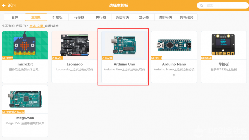Select the 通信模块 tab
The image size is (249, 140).
pyautogui.click(x=122, y=17)
